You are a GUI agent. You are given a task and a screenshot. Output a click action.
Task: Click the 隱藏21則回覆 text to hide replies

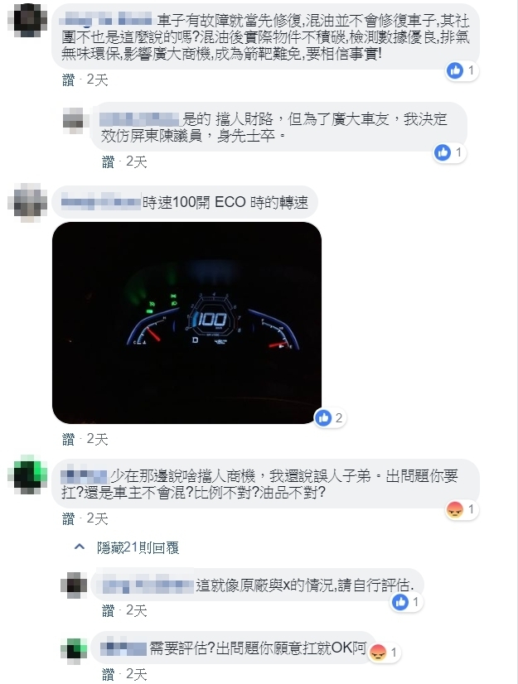(138, 547)
